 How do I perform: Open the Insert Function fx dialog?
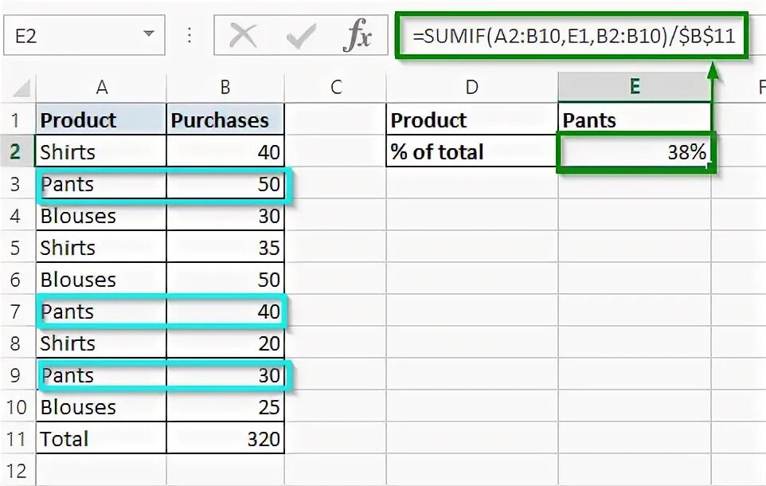[x=358, y=36]
